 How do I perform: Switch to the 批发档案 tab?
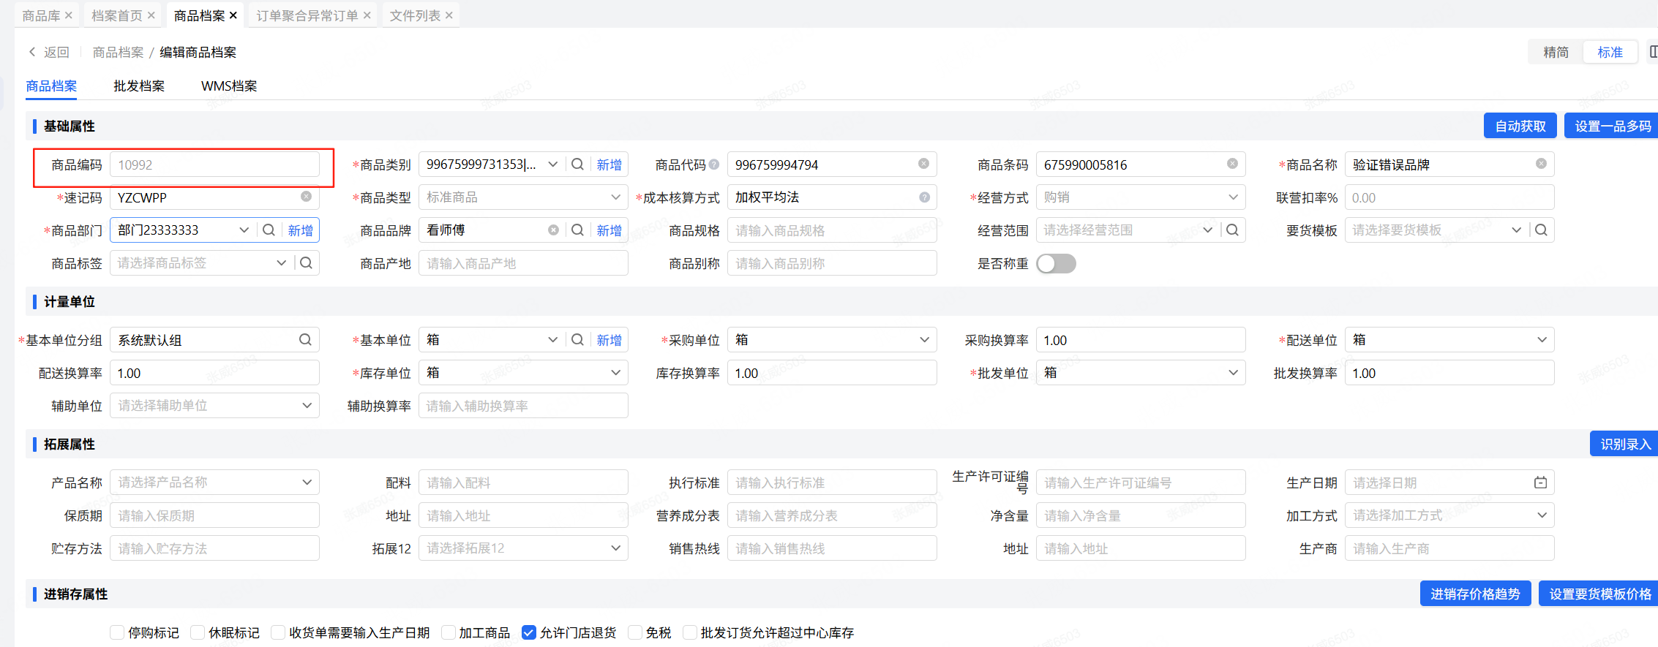point(139,86)
